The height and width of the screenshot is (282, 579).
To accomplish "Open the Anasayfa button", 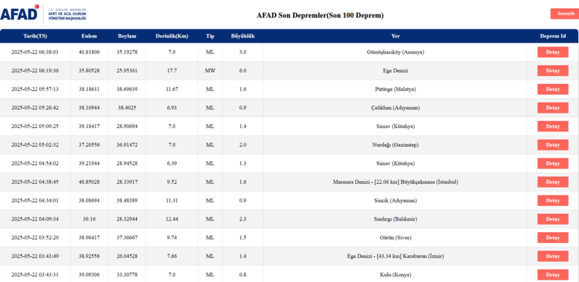I will 563,14.
